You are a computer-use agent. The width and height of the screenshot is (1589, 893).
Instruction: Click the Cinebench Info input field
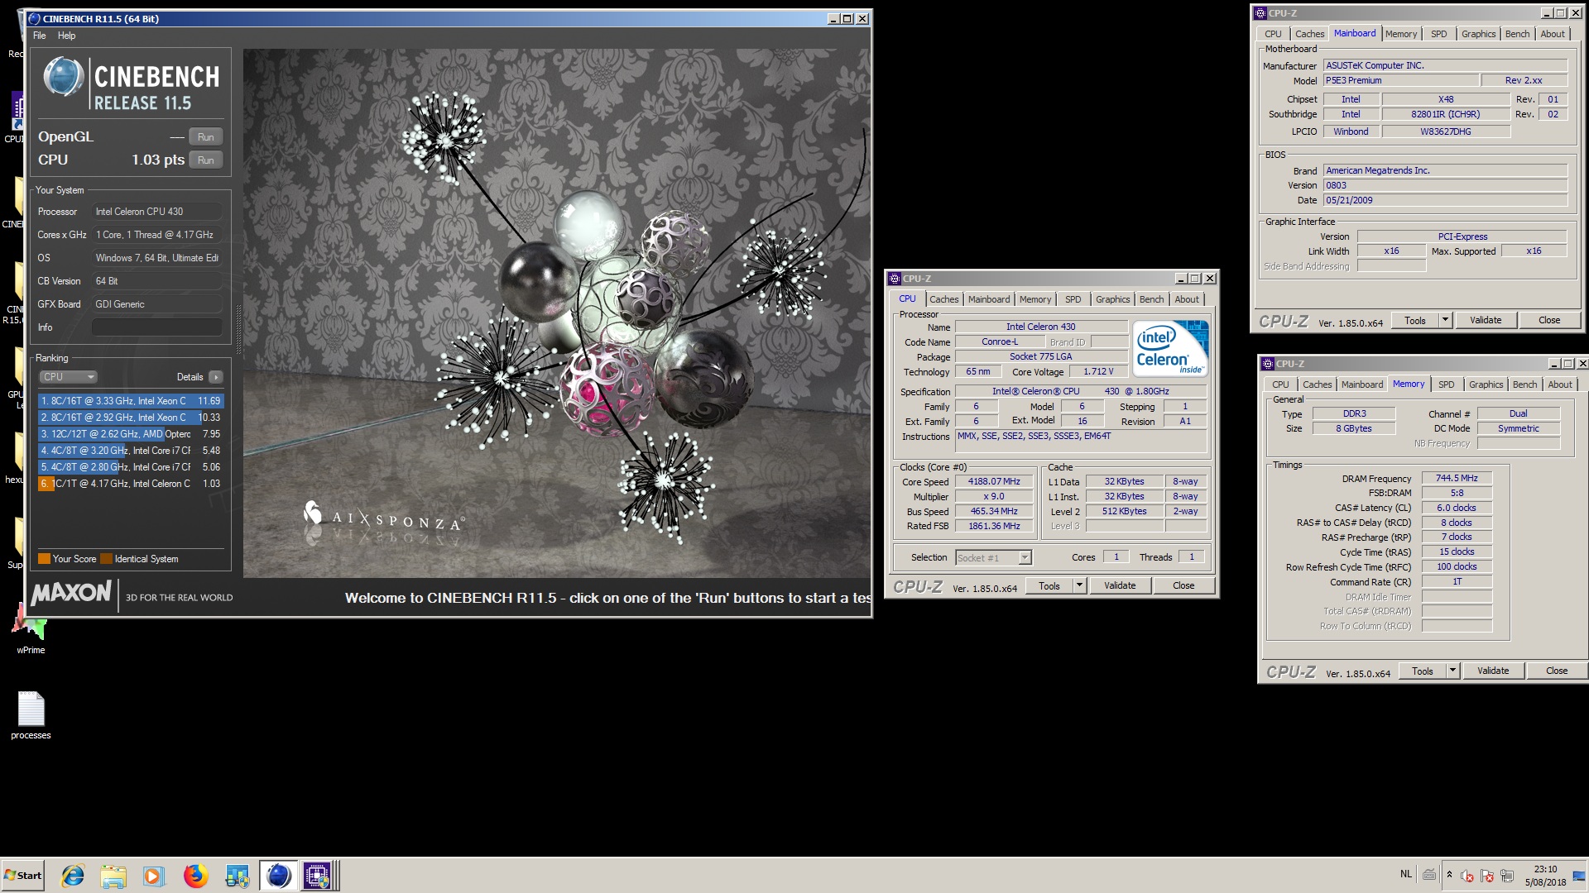click(157, 327)
